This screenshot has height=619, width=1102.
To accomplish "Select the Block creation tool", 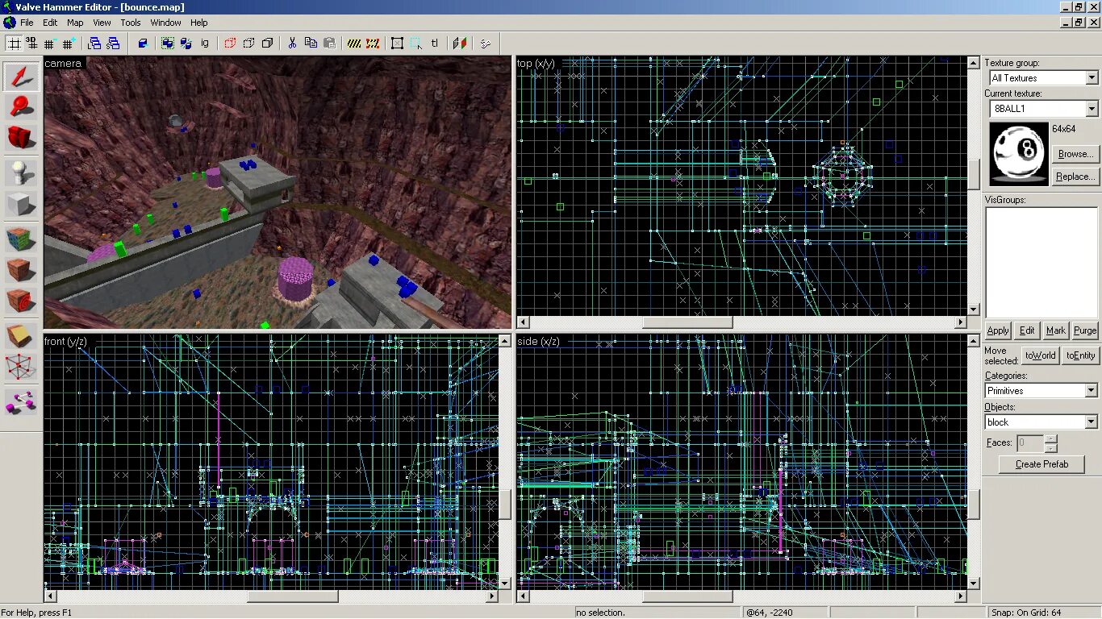I will [22, 205].
